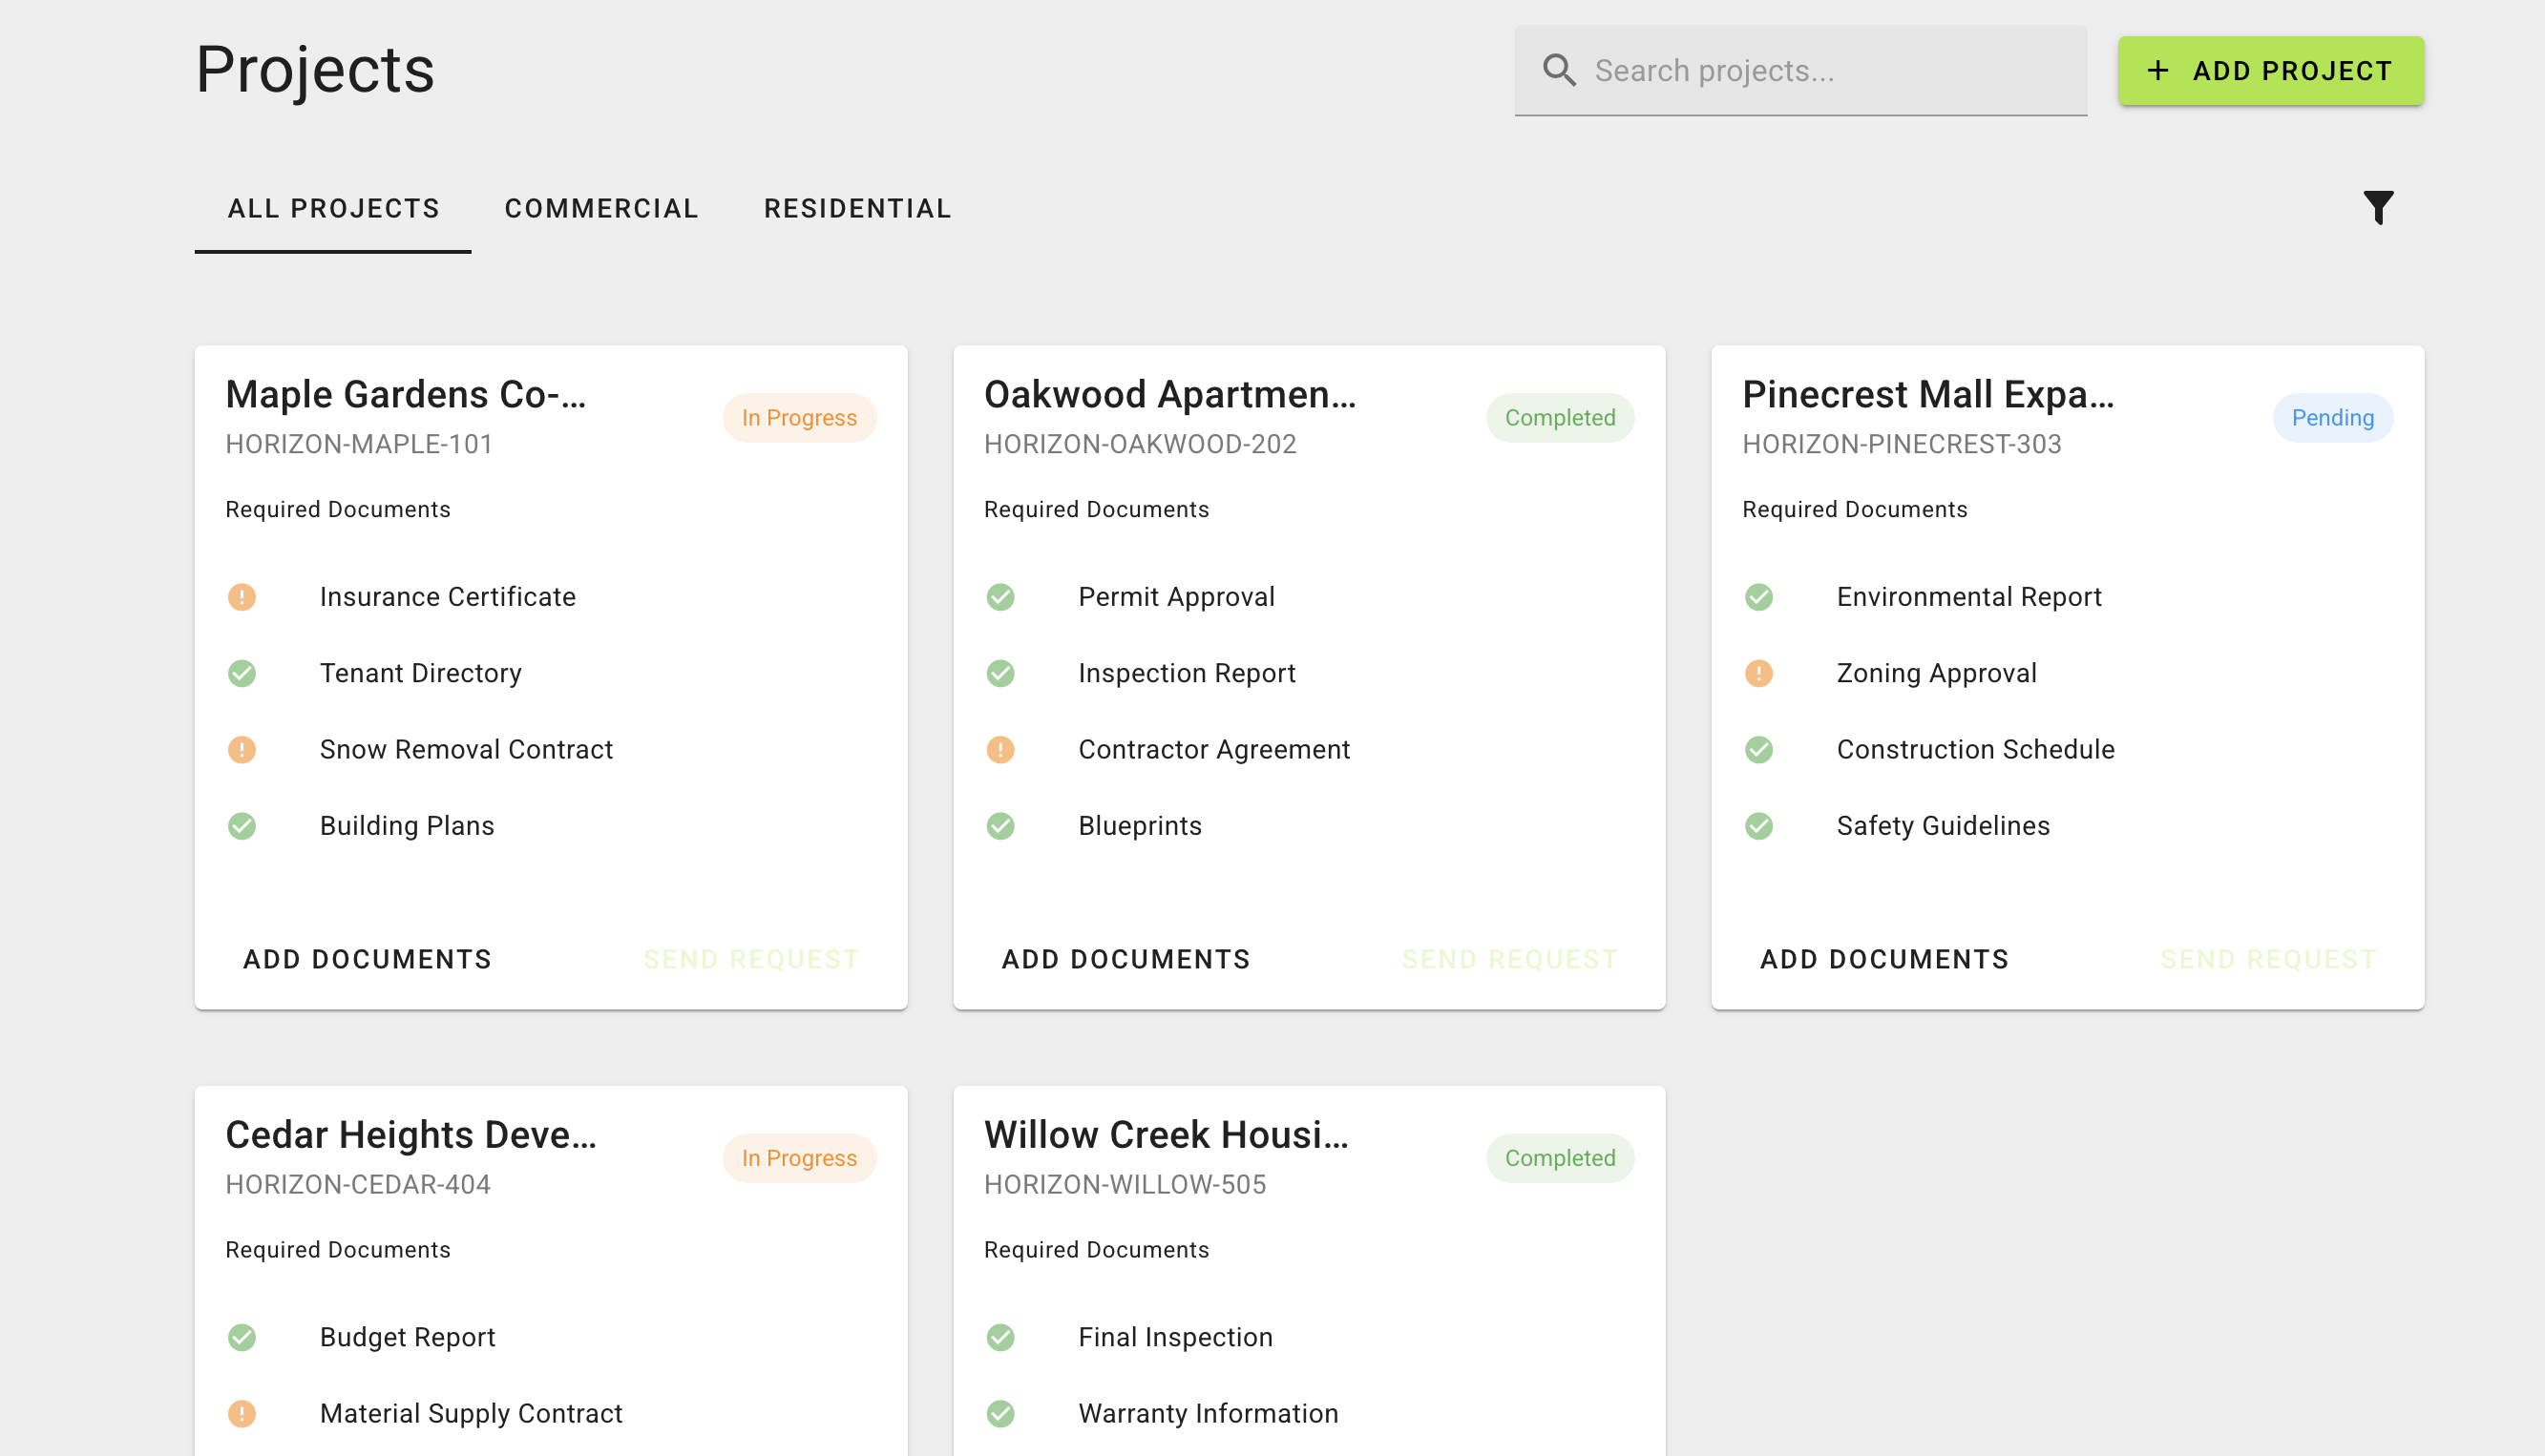Viewport: 2545px width, 1456px height.
Task: Open the Maple Gardens Co-... project title
Action: [405, 394]
